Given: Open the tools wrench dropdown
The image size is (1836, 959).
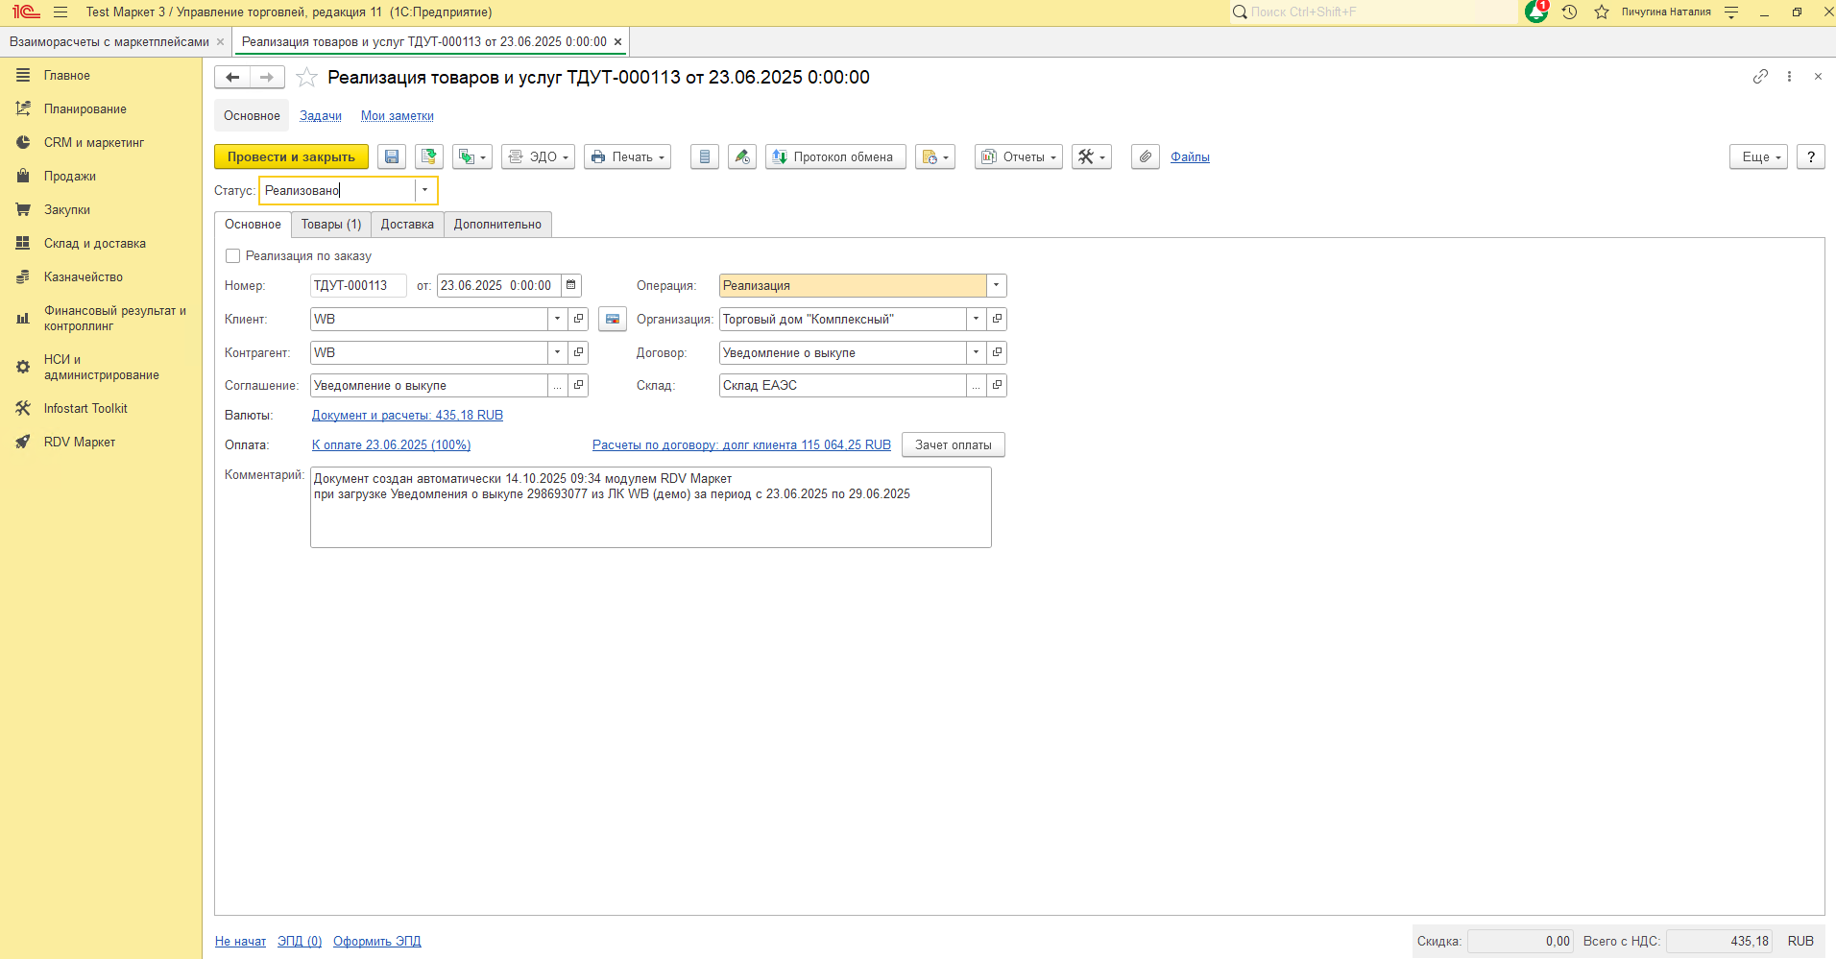Looking at the screenshot, I should [1092, 156].
